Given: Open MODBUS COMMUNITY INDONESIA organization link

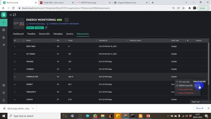Looking at the screenshot, I should (64, 24).
